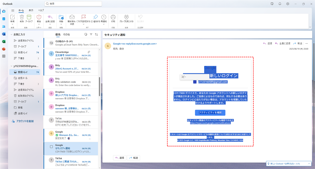Collapse the y1123160589@gma... account folders

[x=11, y=66]
